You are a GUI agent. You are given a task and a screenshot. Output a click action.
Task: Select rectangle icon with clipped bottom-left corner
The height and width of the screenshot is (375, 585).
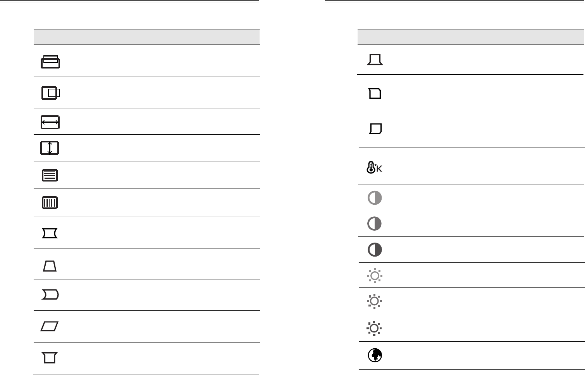(375, 128)
